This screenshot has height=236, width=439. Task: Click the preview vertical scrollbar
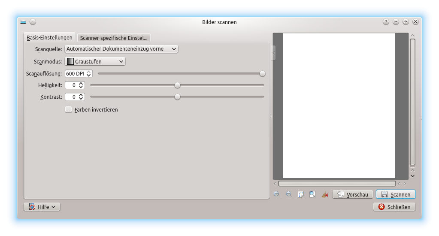click(x=412, y=102)
